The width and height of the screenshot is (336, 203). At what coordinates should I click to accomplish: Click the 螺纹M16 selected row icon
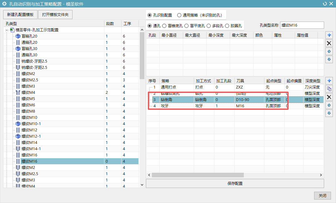point(18,161)
